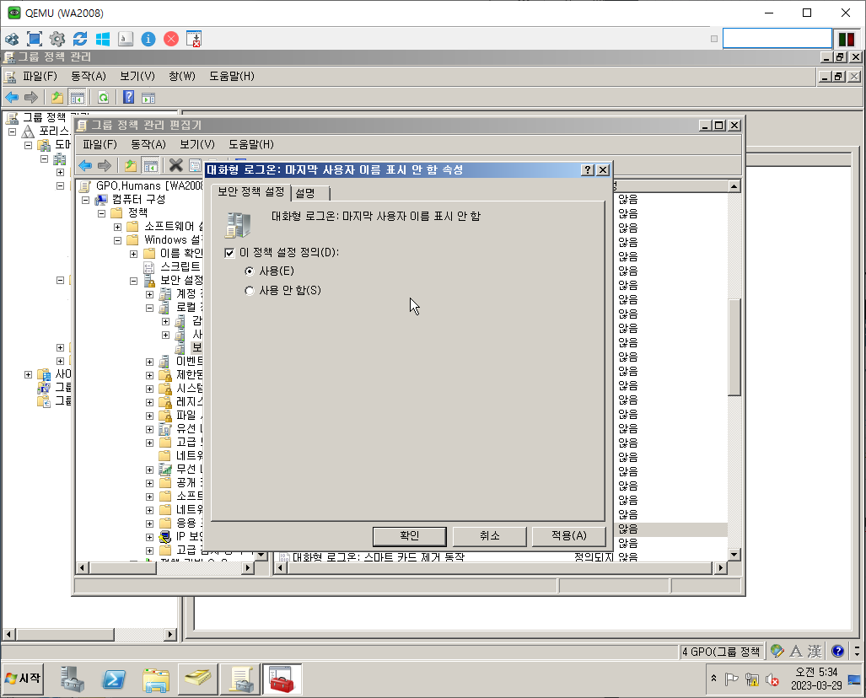Collapse the 컴퓨터 구성 tree node
Viewport: 866px width, 698px height.
pyautogui.click(x=86, y=200)
